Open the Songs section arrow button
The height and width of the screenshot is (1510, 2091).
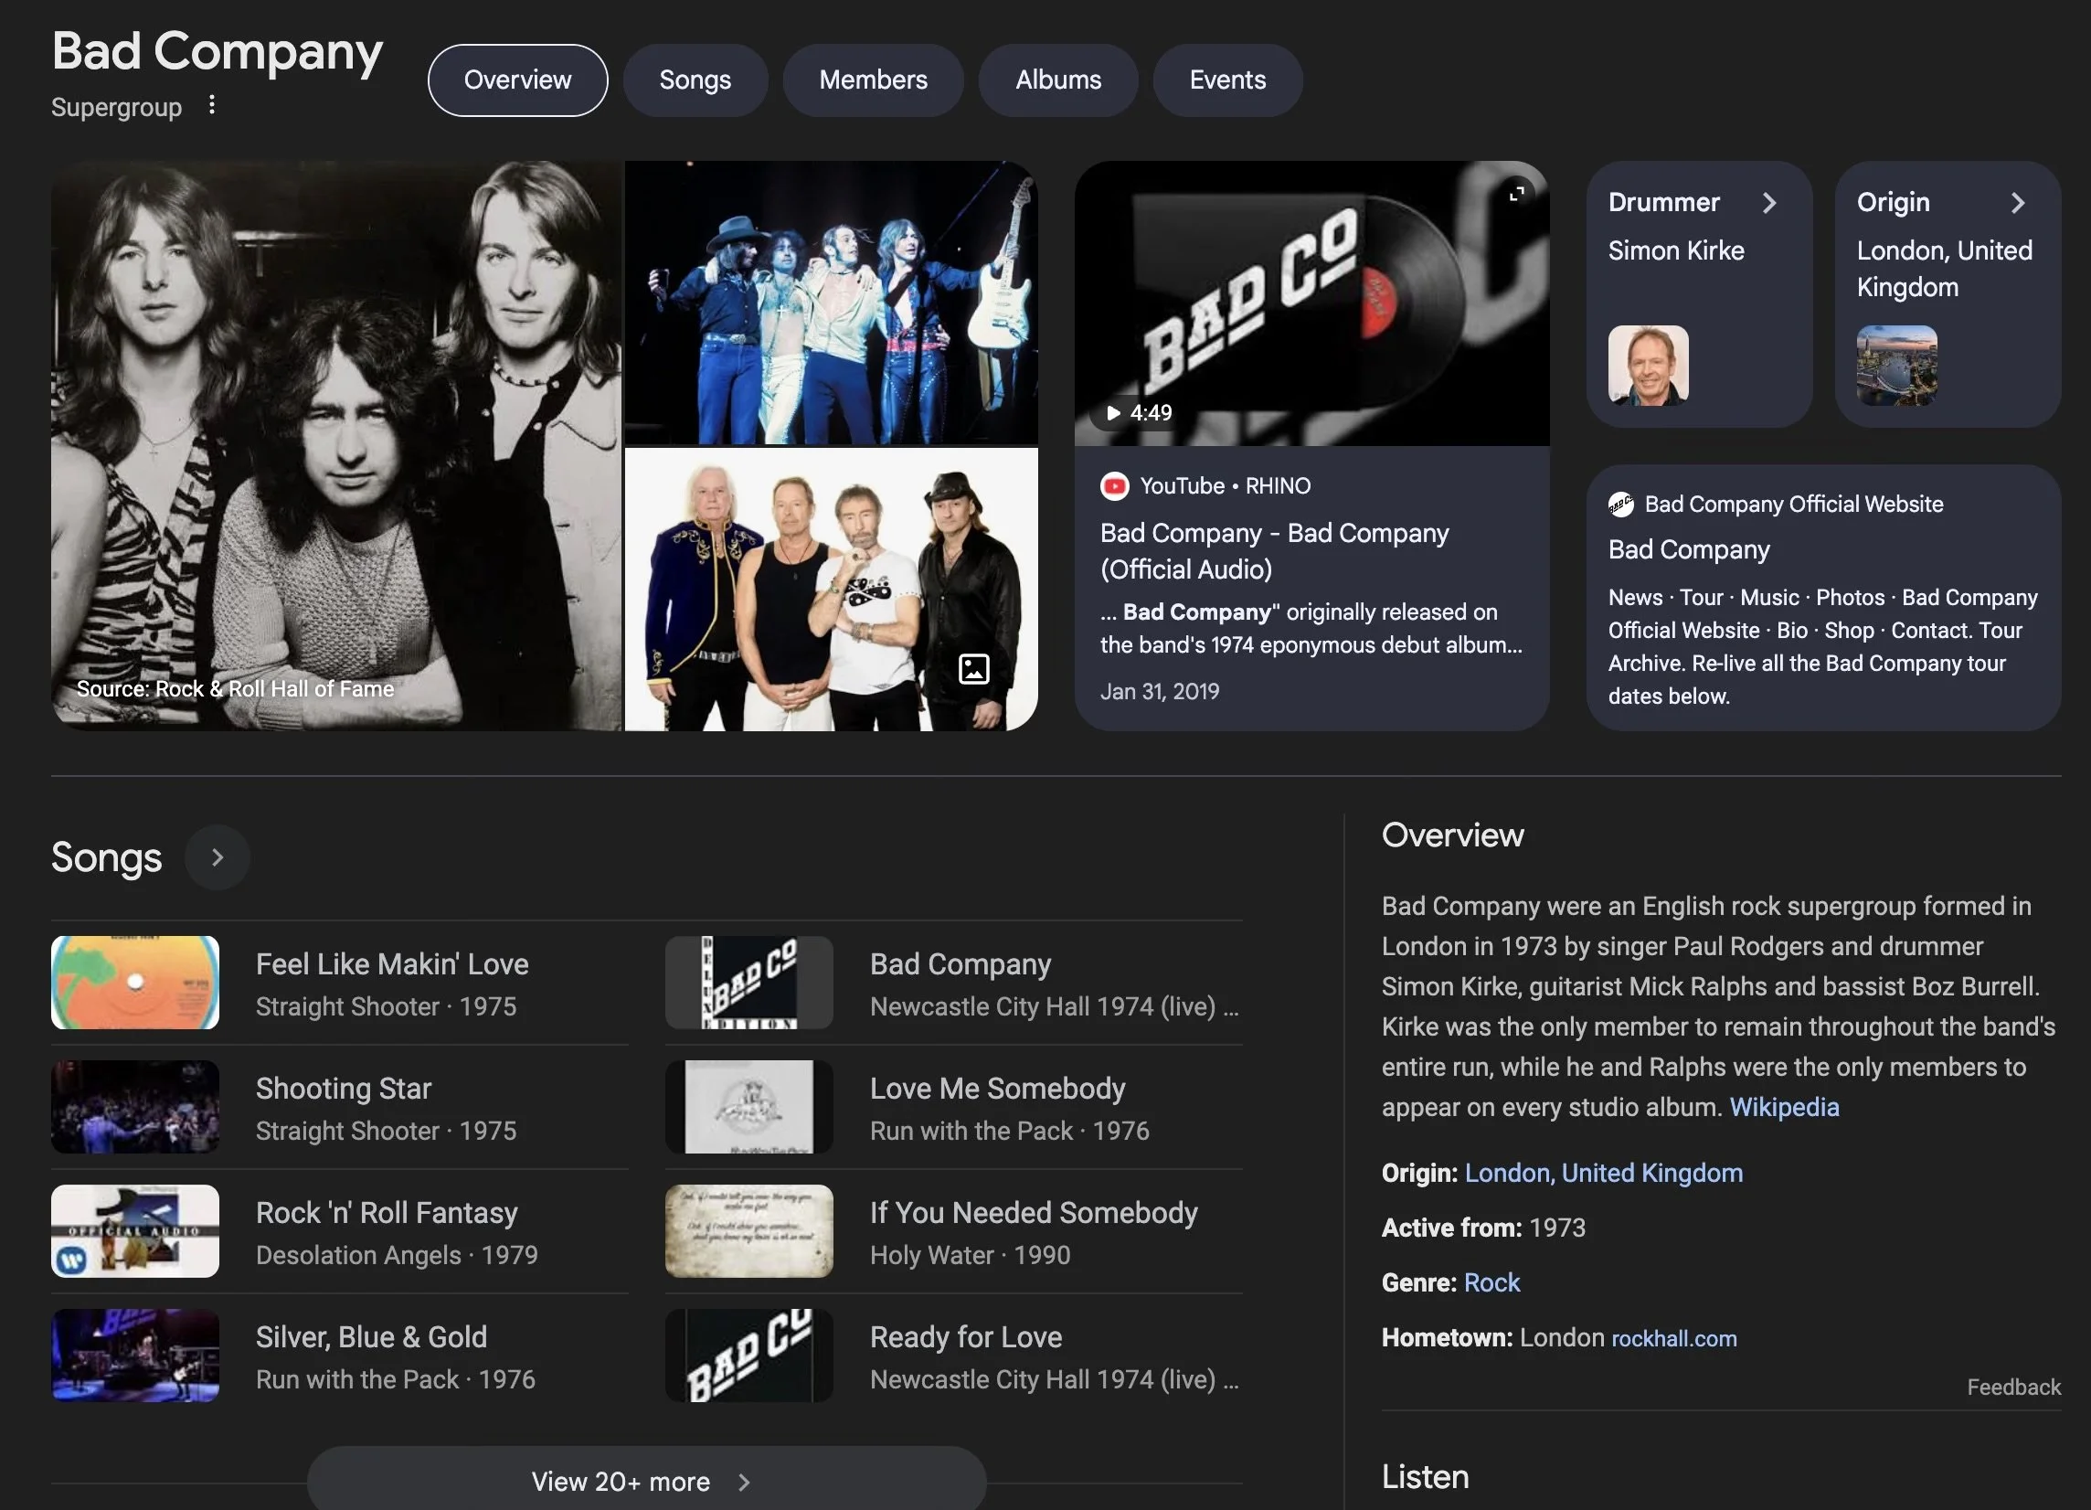[217, 857]
